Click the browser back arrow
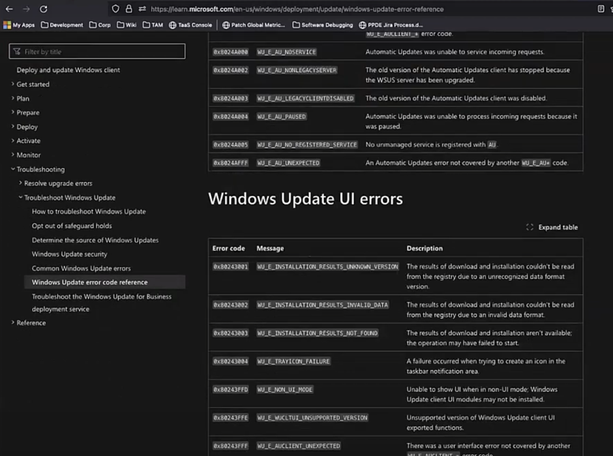The height and width of the screenshot is (456, 613). (9, 9)
